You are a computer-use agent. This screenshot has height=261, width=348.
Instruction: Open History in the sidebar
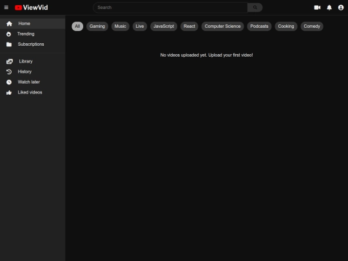[32, 72]
